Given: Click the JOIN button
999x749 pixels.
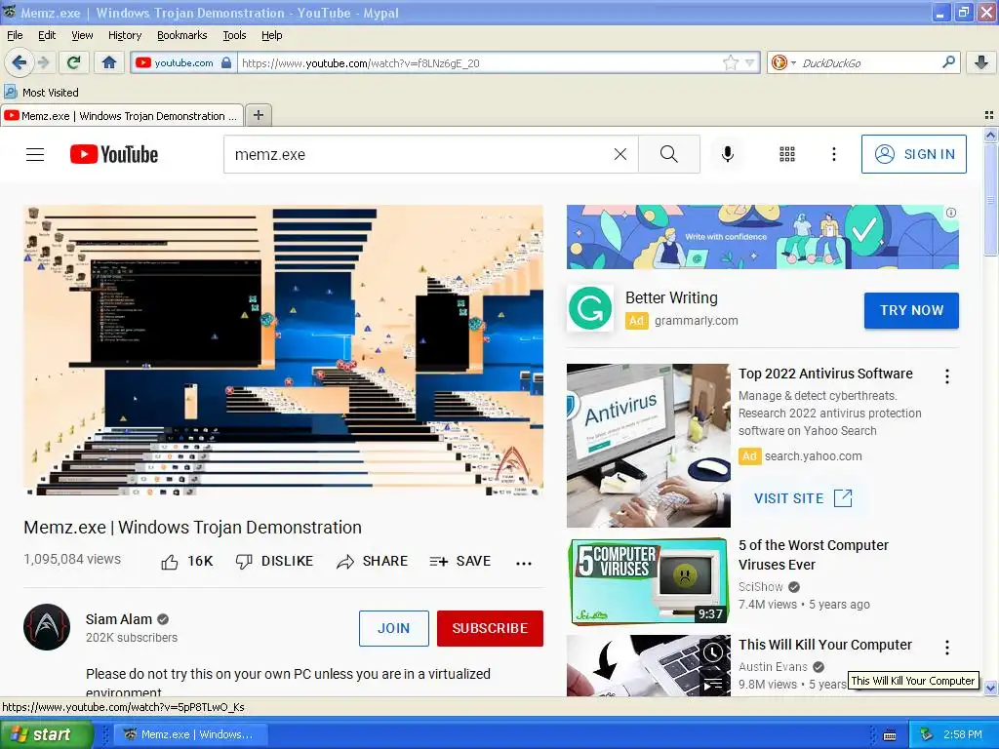Looking at the screenshot, I should pos(394,628).
